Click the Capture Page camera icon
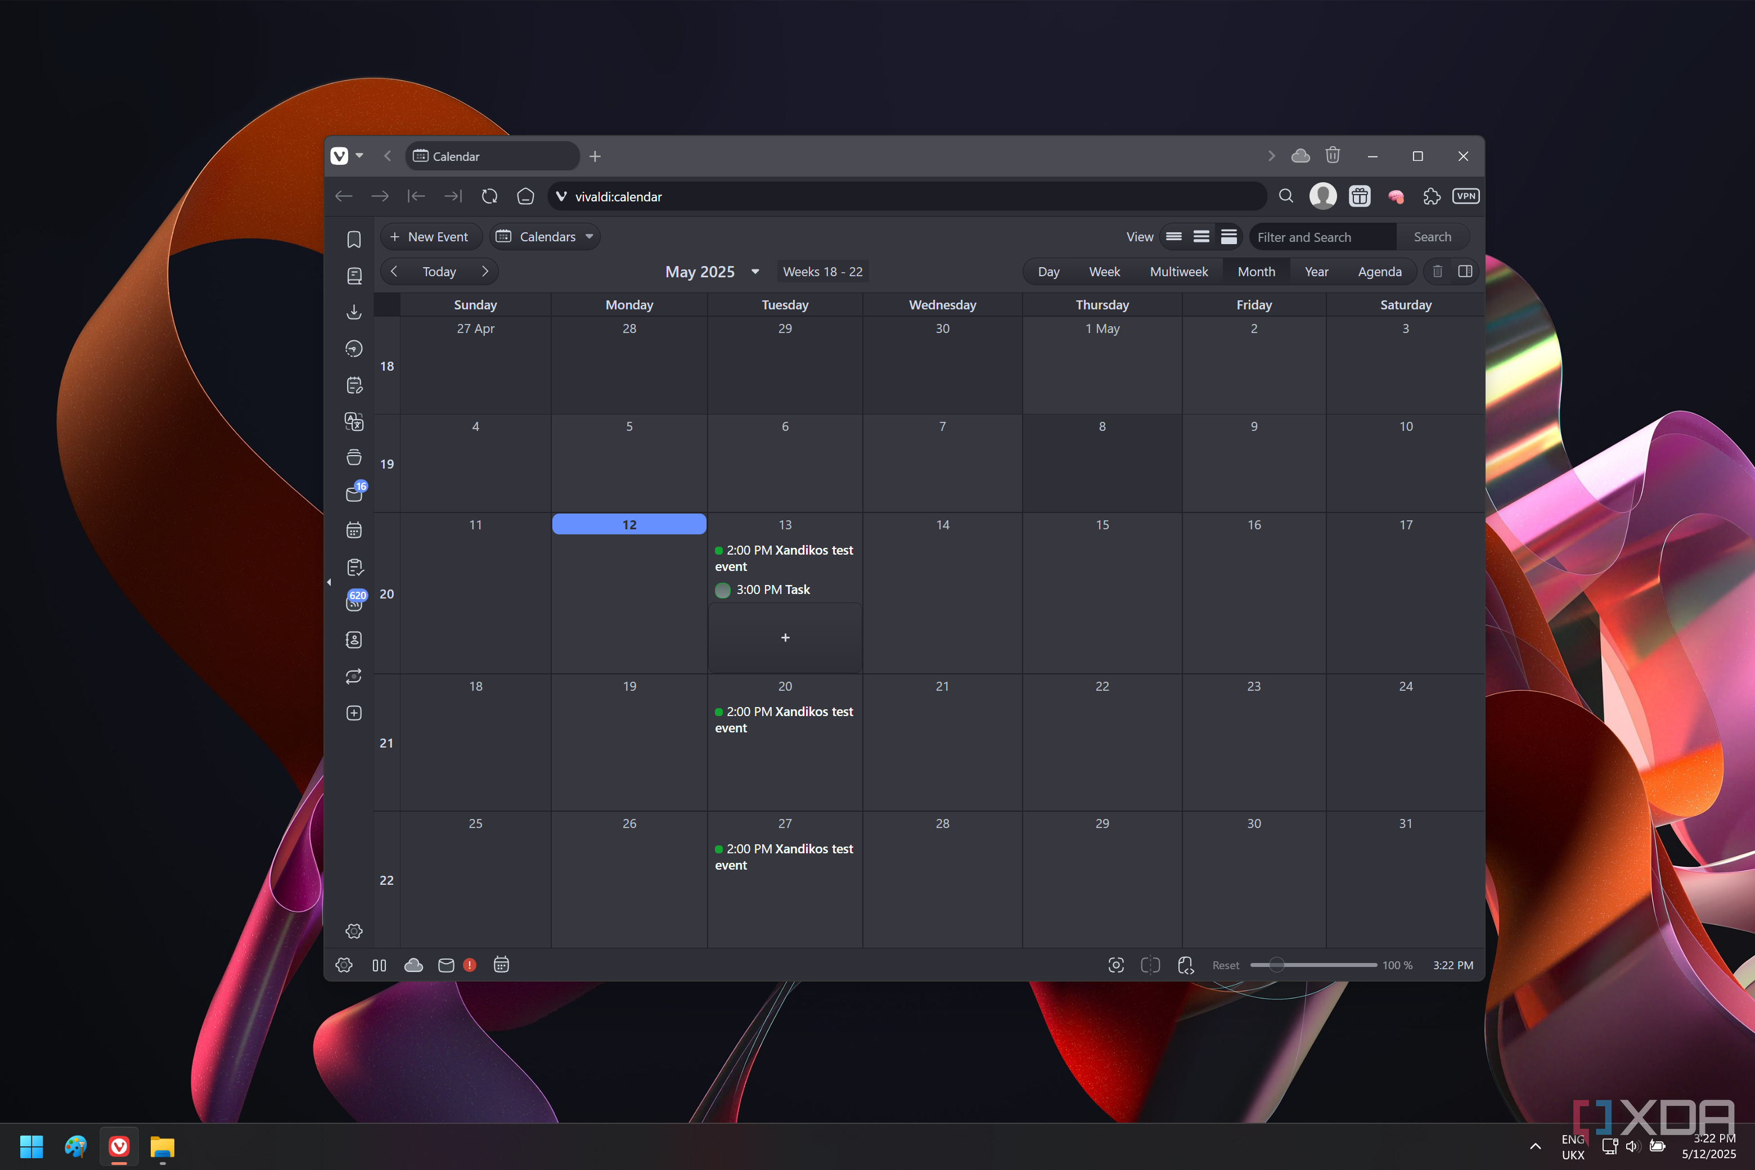 click(1115, 965)
